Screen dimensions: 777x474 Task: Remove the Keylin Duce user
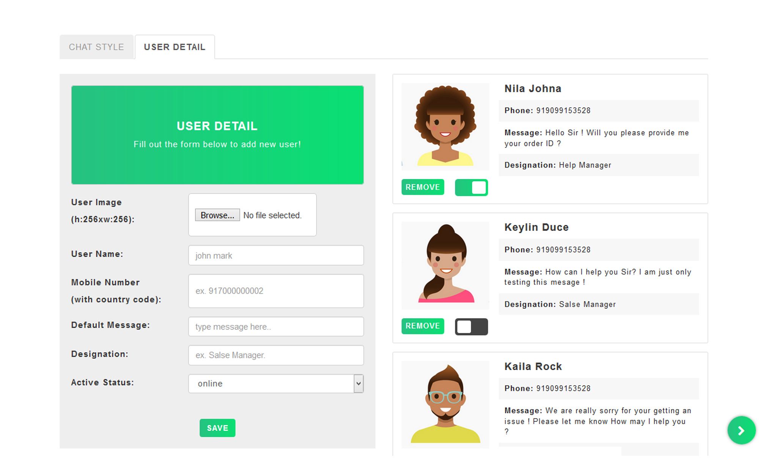point(423,326)
